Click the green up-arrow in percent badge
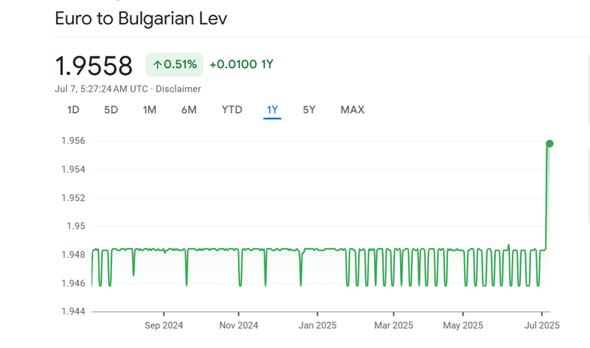This screenshot has width=590, height=348. (157, 65)
